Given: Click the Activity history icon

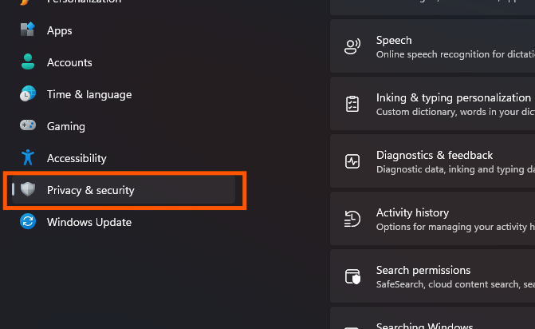Looking at the screenshot, I should pyautogui.click(x=352, y=219).
